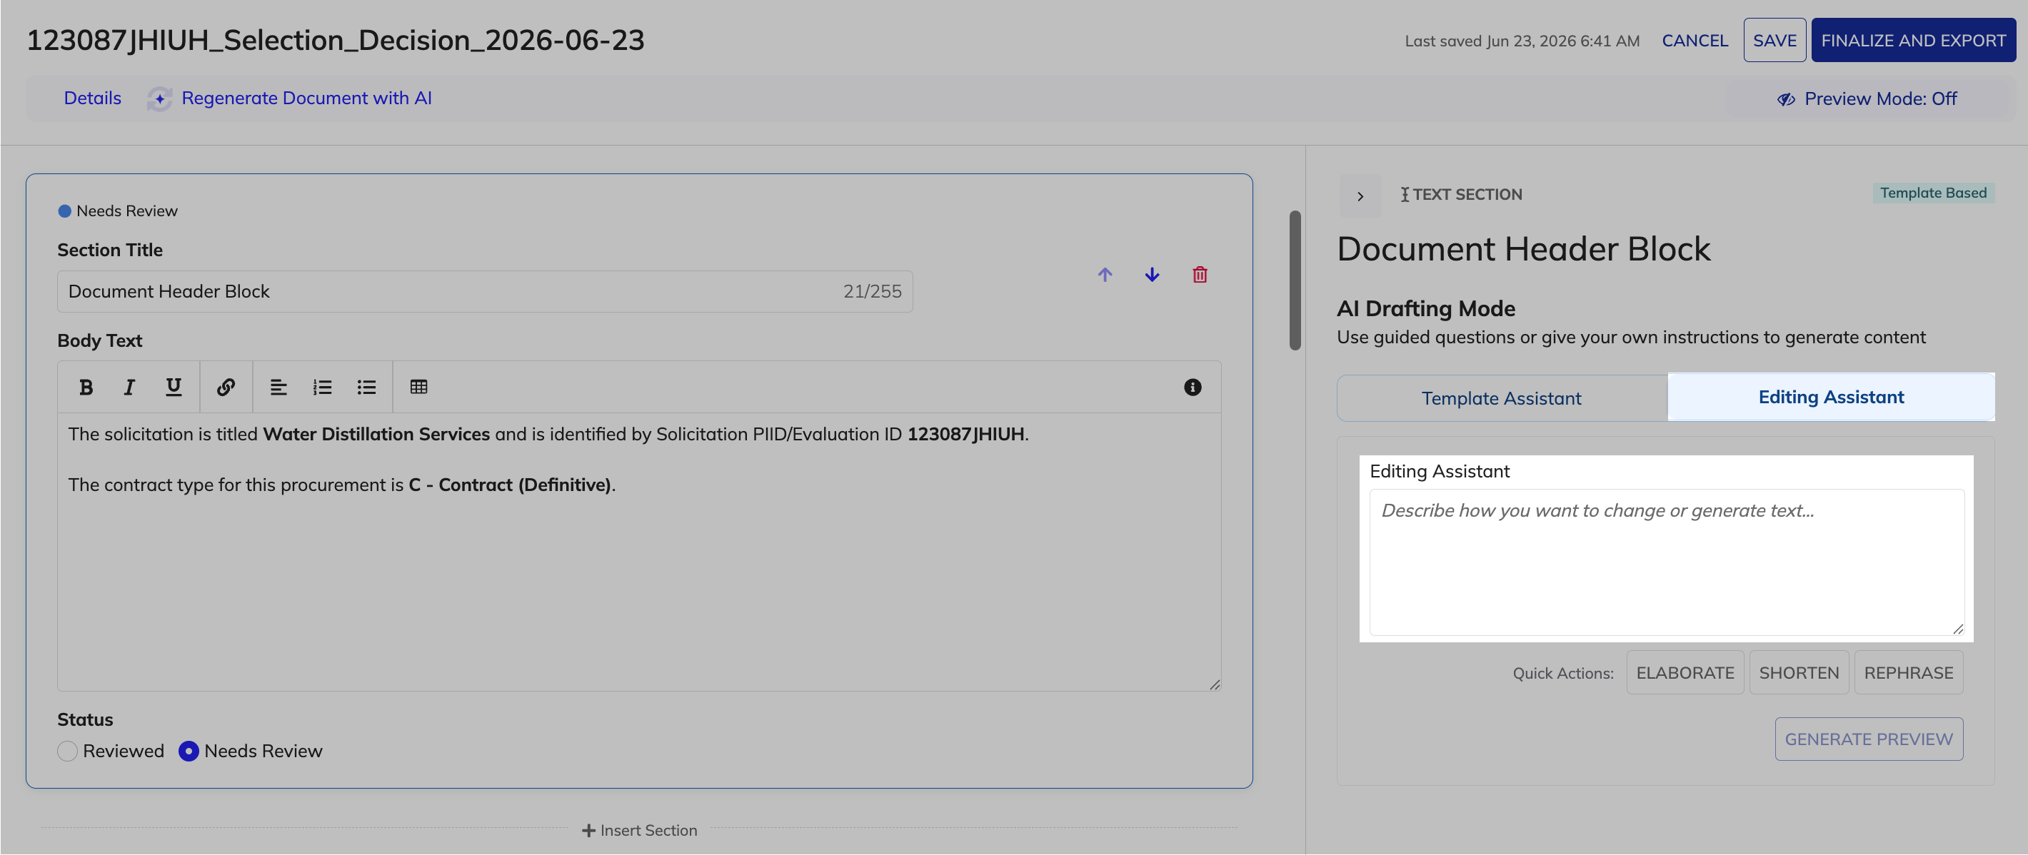Viewport: 2028px width, 855px height.
Task: Click FINALIZE AND EXPORT button
Action: coord(1912,40)
